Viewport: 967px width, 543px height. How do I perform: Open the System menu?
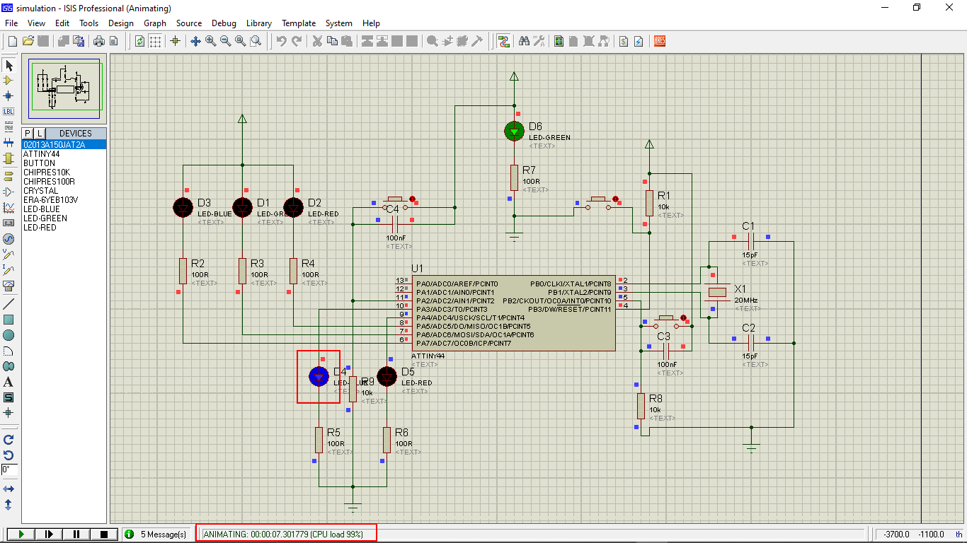[339, 23]
